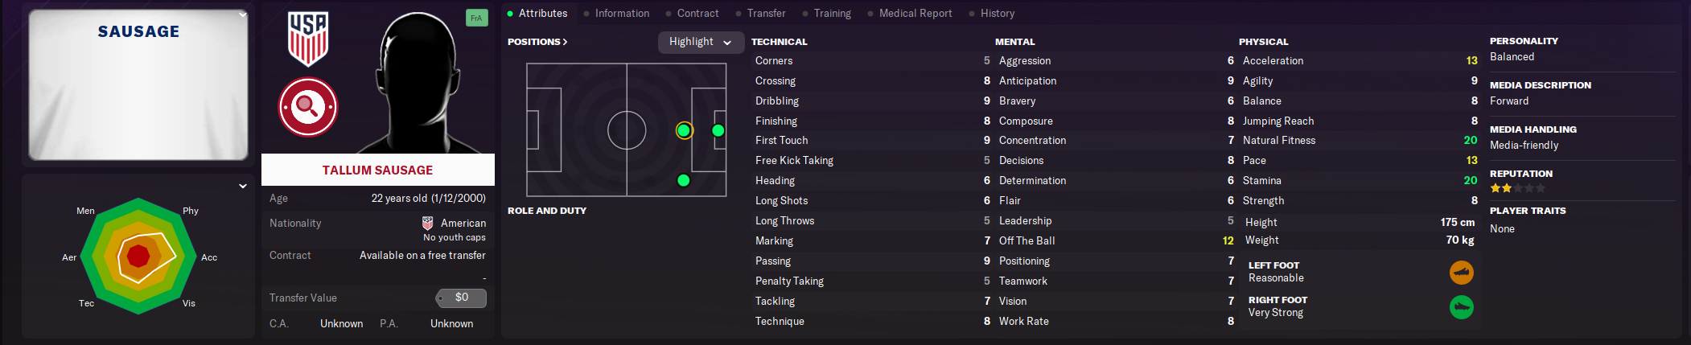The width and height of the screenshot is (1691, 345).
Task: Click the American flag nationality icon
Action: coord(428,223)
